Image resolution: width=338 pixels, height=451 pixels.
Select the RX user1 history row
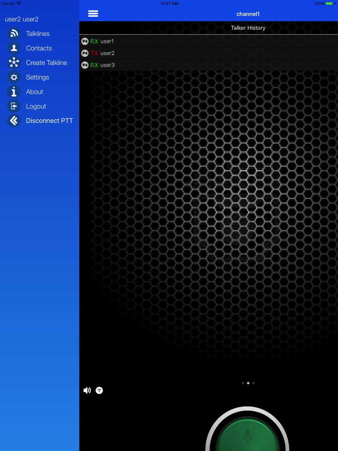pos(209,41)
